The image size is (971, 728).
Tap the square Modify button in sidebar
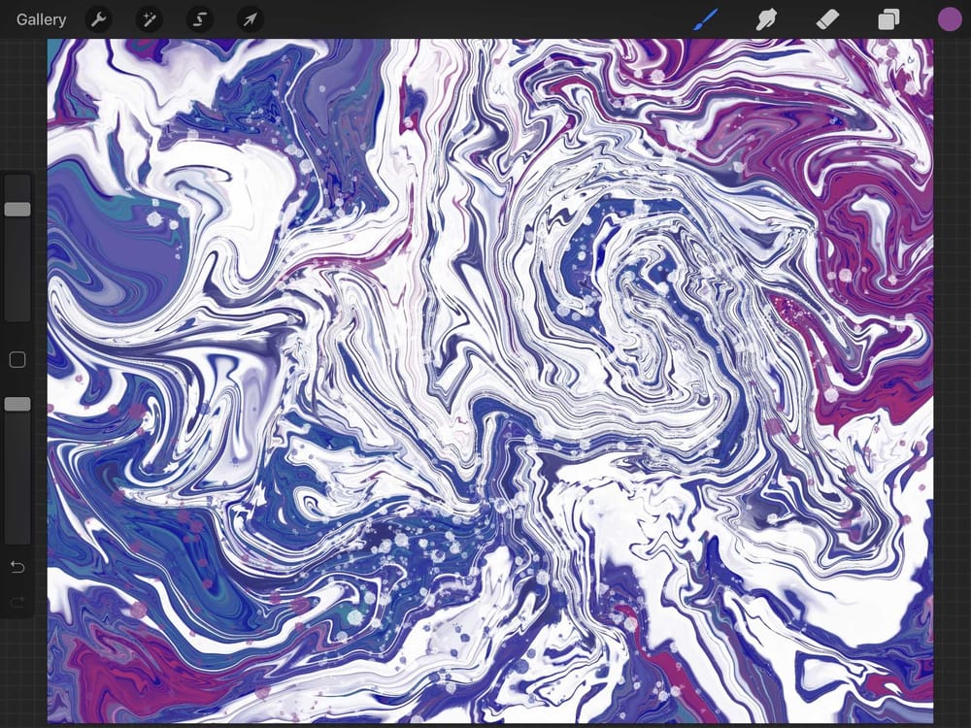pyautogui.click(x=17, y=360)
